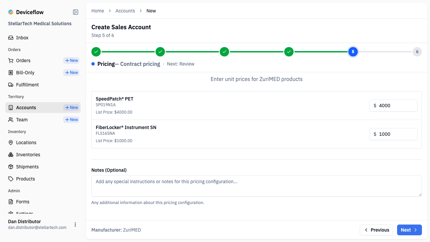
Task: Create a new order with +New
Action: pos(71,61)
